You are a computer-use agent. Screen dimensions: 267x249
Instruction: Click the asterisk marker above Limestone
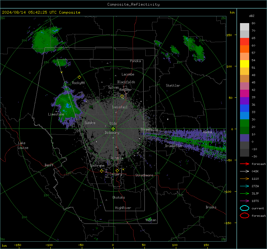coord(56,112)
